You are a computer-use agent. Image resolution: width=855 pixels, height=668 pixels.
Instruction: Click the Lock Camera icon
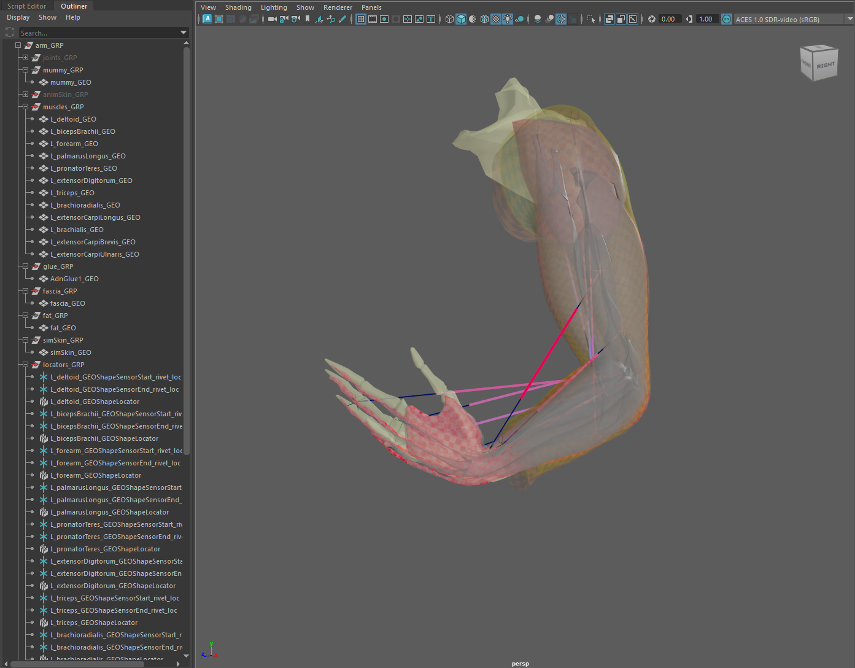(x=284, y=19)
